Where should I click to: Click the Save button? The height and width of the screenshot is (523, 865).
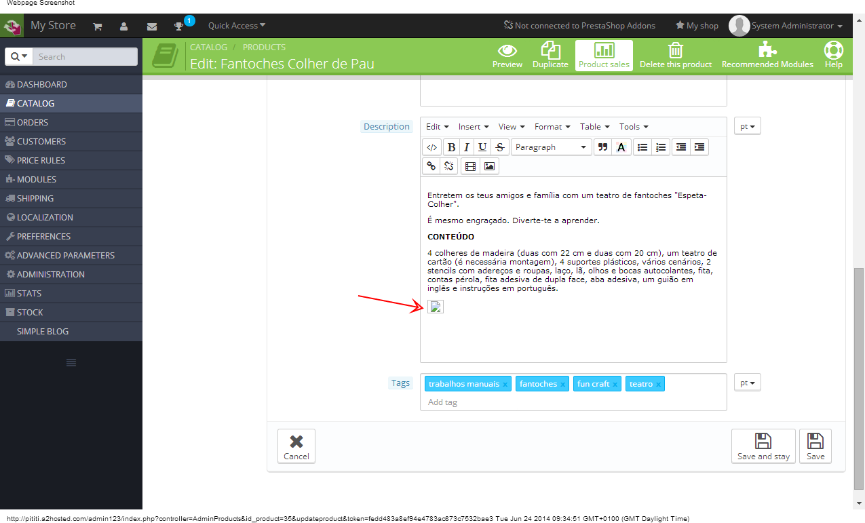[x=815, y=446]
